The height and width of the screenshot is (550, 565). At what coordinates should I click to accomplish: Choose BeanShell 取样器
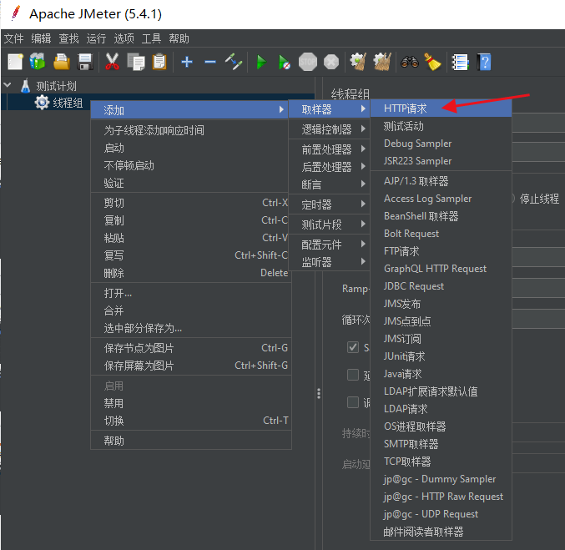[x=441, y=216]
